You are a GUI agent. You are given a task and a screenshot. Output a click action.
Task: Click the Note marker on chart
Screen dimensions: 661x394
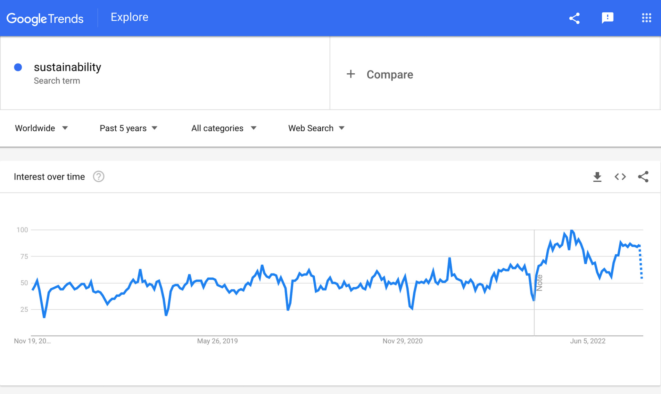point(539,283)
